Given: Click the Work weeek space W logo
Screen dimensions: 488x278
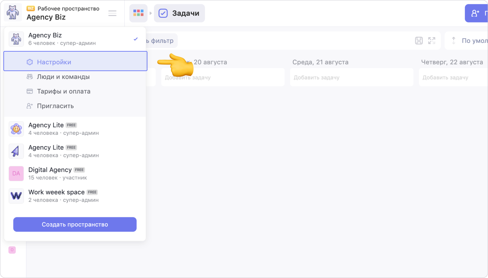Looking at the screenshot, I should tap(16, 196).
